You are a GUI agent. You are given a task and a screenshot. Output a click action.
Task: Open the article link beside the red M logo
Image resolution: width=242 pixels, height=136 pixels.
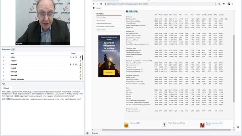pyautogui.click(x=214, y=124)
